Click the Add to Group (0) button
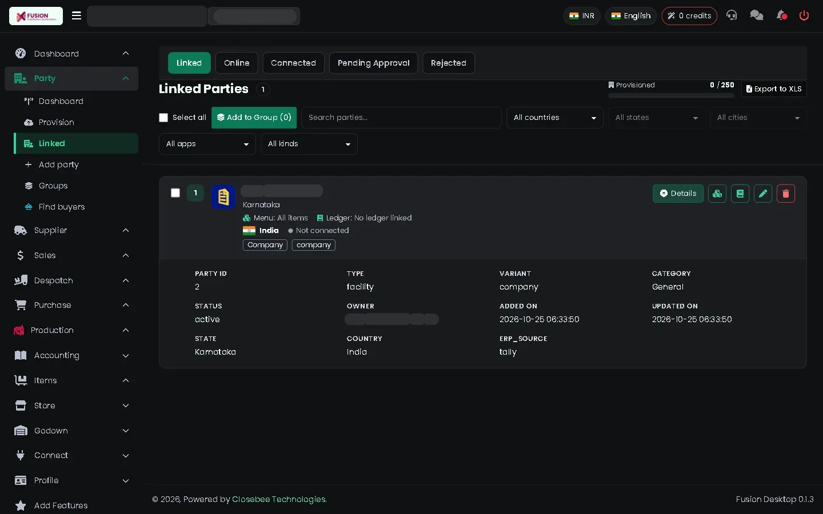The image size is (823, 514). 254,118
